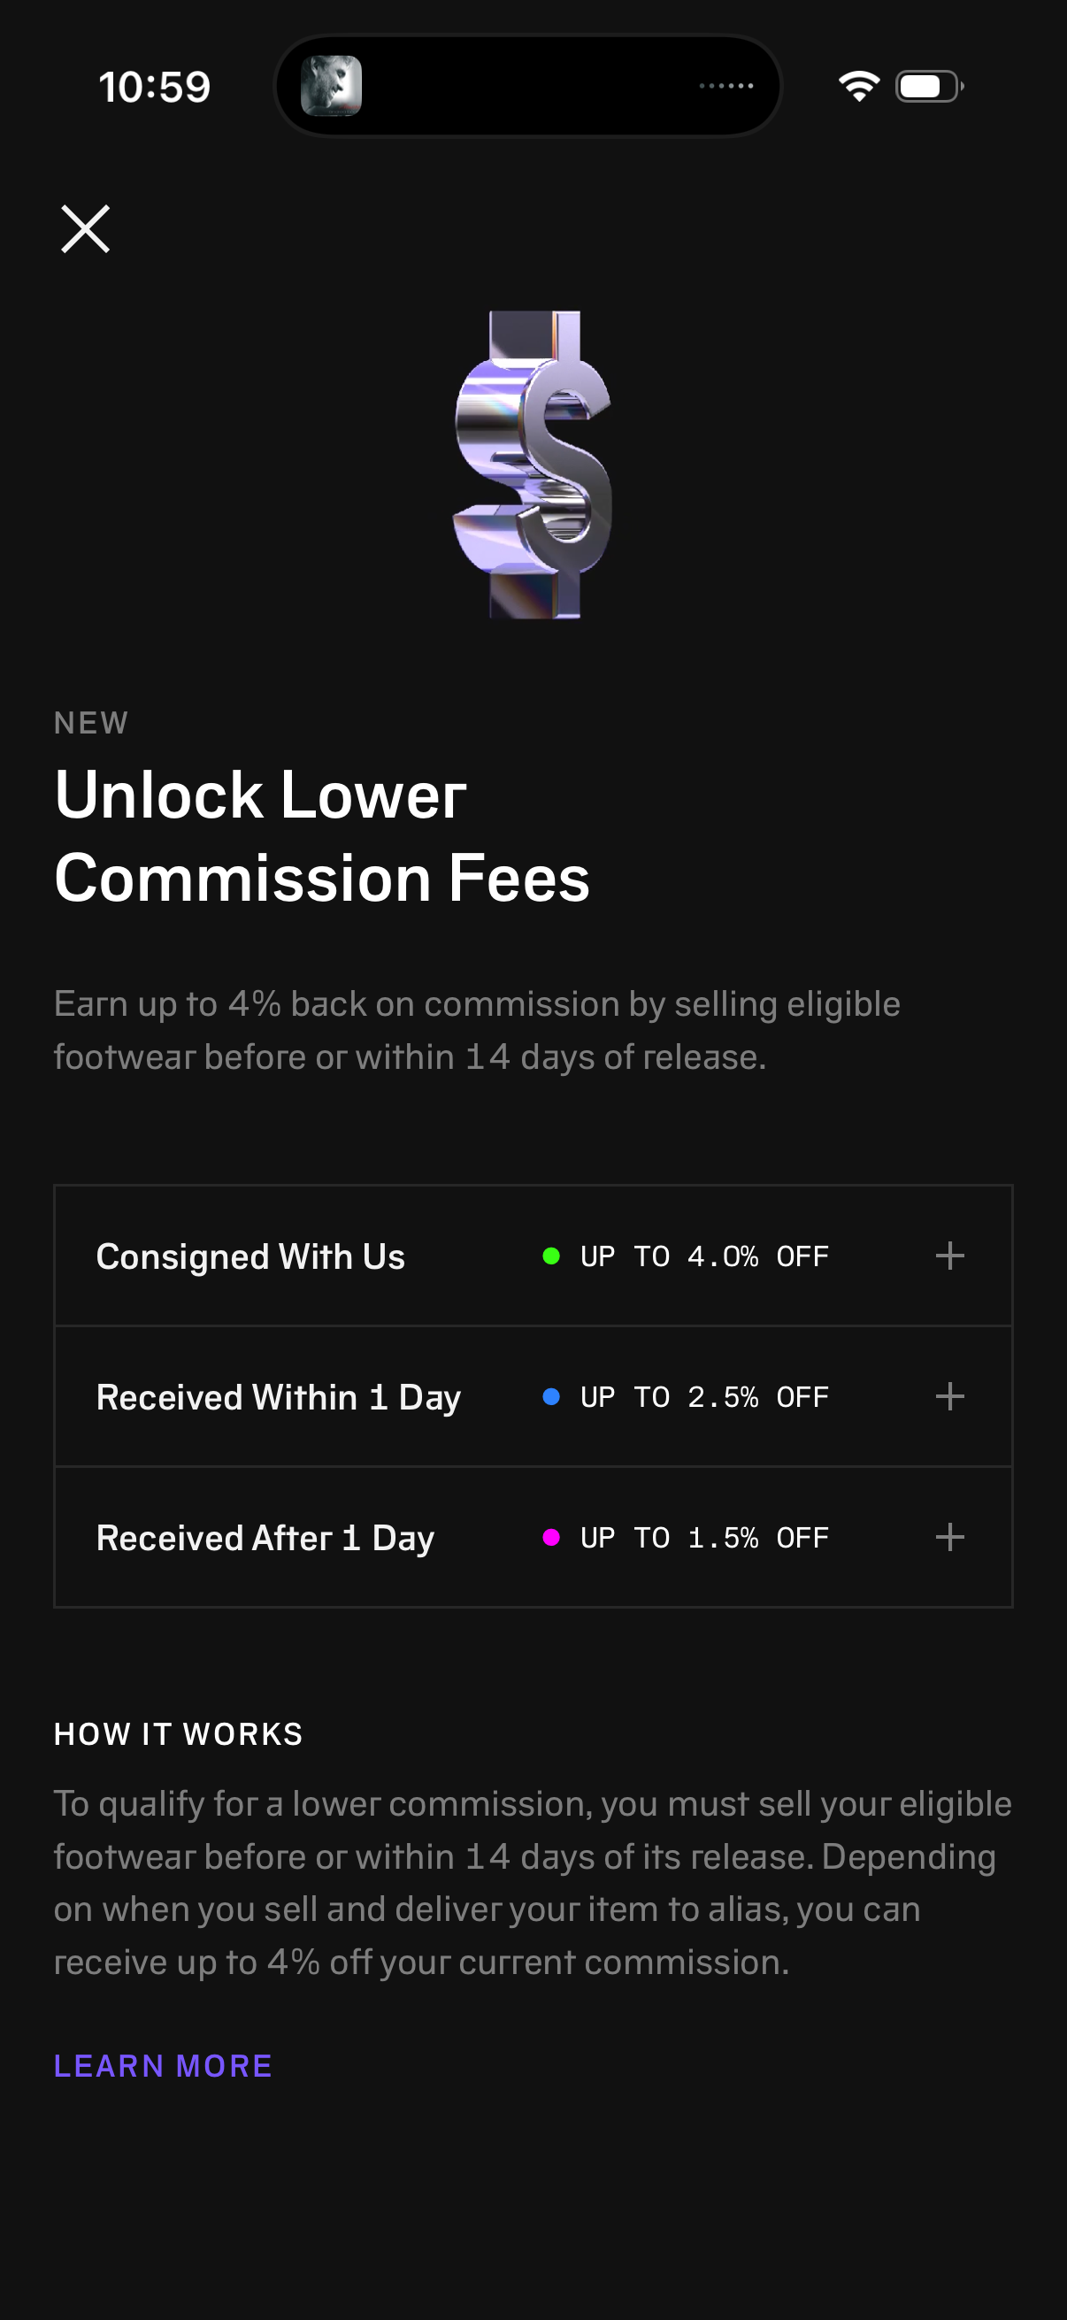Select the Received After 1 Day label
Image resolution: width=1067 pixels, height=2320 pixels.
tap(265, 1537)
